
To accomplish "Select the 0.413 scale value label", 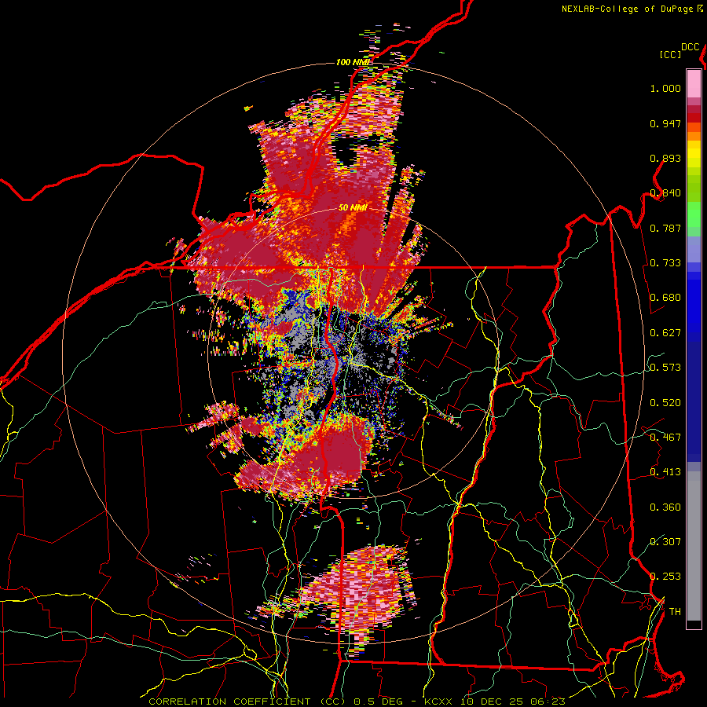I will click(665, 472).
